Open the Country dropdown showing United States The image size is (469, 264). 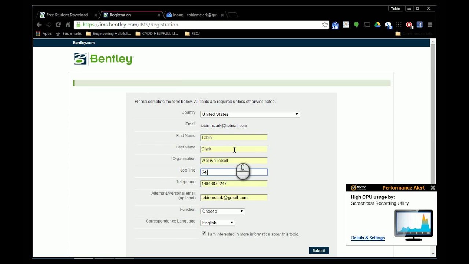click(250, 114)
